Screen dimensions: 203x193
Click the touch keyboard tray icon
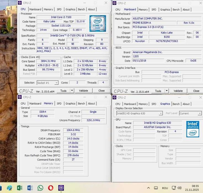pos(156,188)
